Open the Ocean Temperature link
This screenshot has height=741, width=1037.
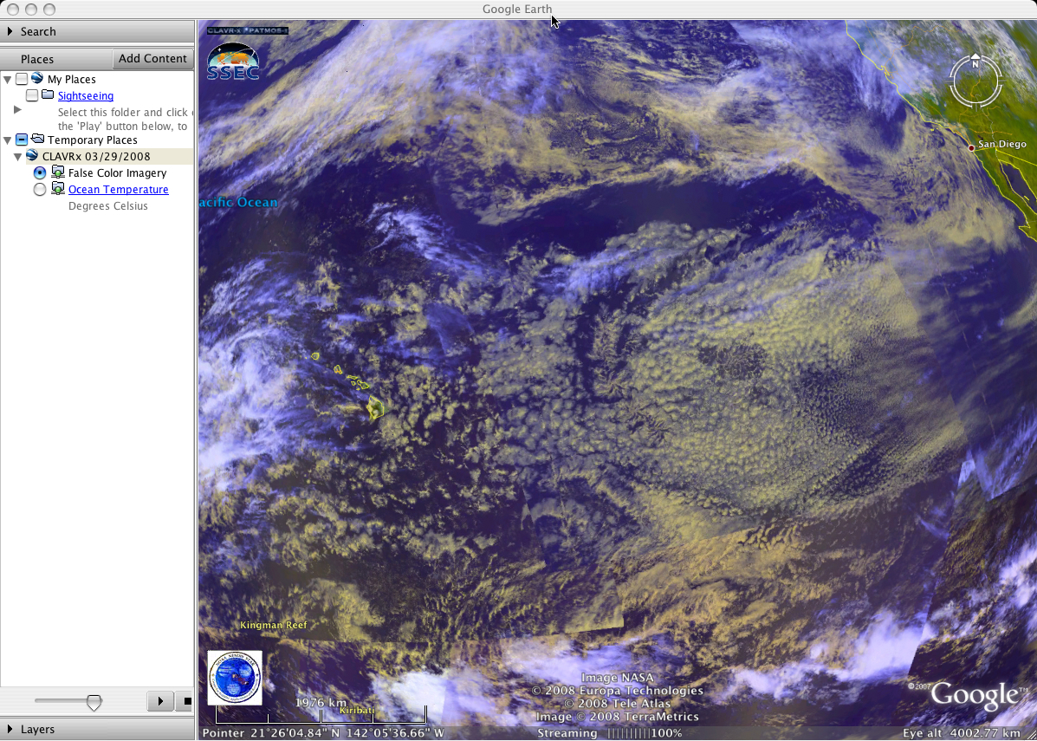119,190
